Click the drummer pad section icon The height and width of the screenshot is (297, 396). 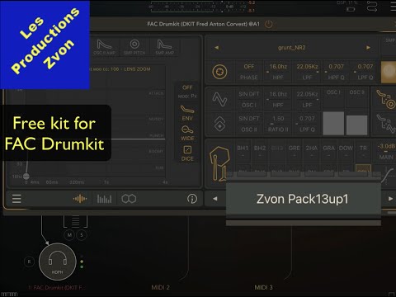tap(219, 163)
